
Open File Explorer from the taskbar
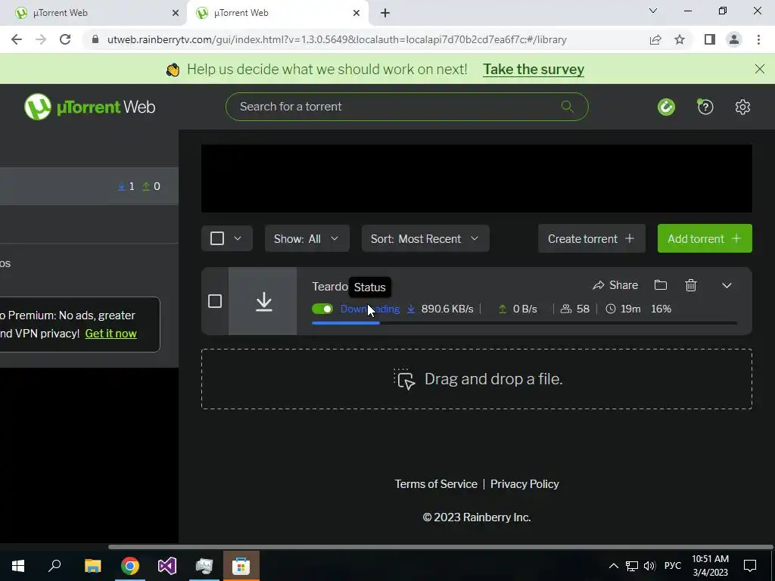pyautogui.click(x=92, y=566)
